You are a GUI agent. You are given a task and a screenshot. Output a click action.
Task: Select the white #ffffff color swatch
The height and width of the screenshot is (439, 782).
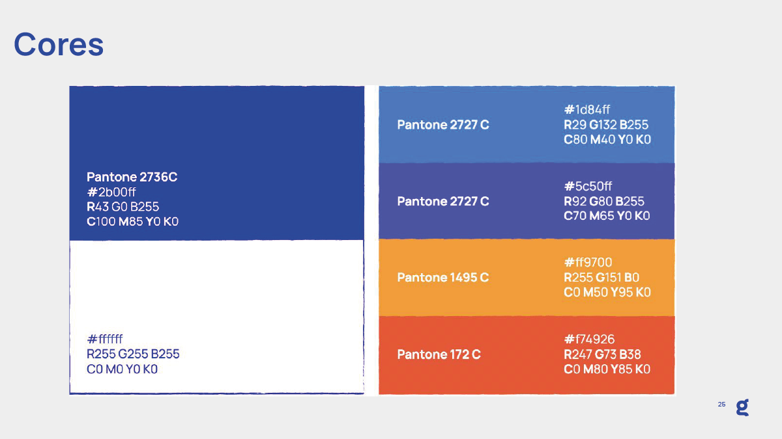pyautogui.click(x=216, y=286)
